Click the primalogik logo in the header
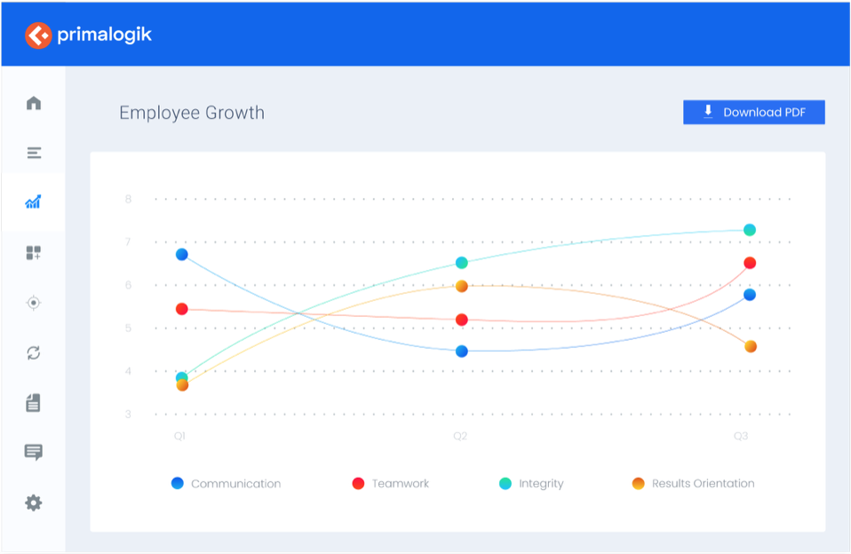This screenshot has width=851, height=554. [x=89, y=35]
